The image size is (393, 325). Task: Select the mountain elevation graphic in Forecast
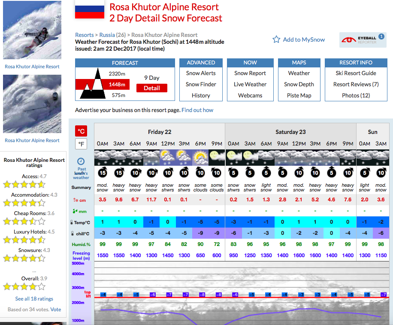coord(93,84)
